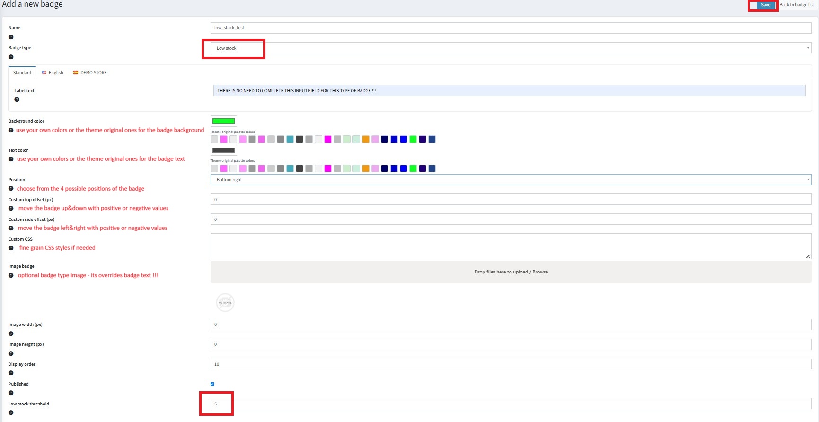Screen dimensions: 819x422
Task: Expand the Position dropdown showing Bottom right
Action: (511, 180)
